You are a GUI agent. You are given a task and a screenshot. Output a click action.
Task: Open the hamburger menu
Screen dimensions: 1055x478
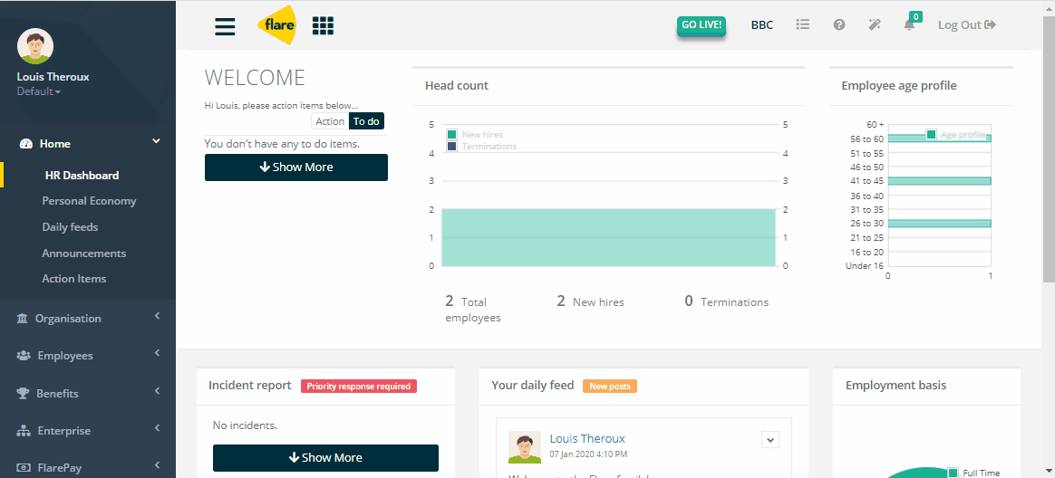[226, 26]
